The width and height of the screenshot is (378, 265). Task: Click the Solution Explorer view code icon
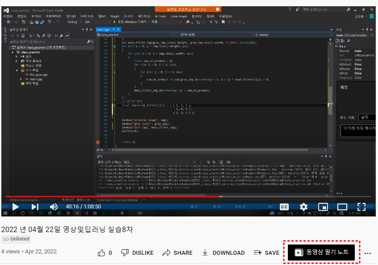point(56,36)
